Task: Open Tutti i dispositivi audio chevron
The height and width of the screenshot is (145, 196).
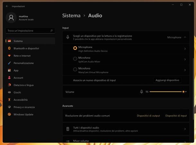Action: 185,129
